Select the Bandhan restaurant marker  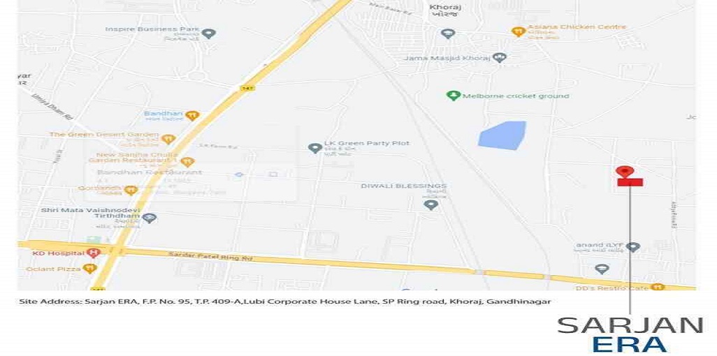192,116
